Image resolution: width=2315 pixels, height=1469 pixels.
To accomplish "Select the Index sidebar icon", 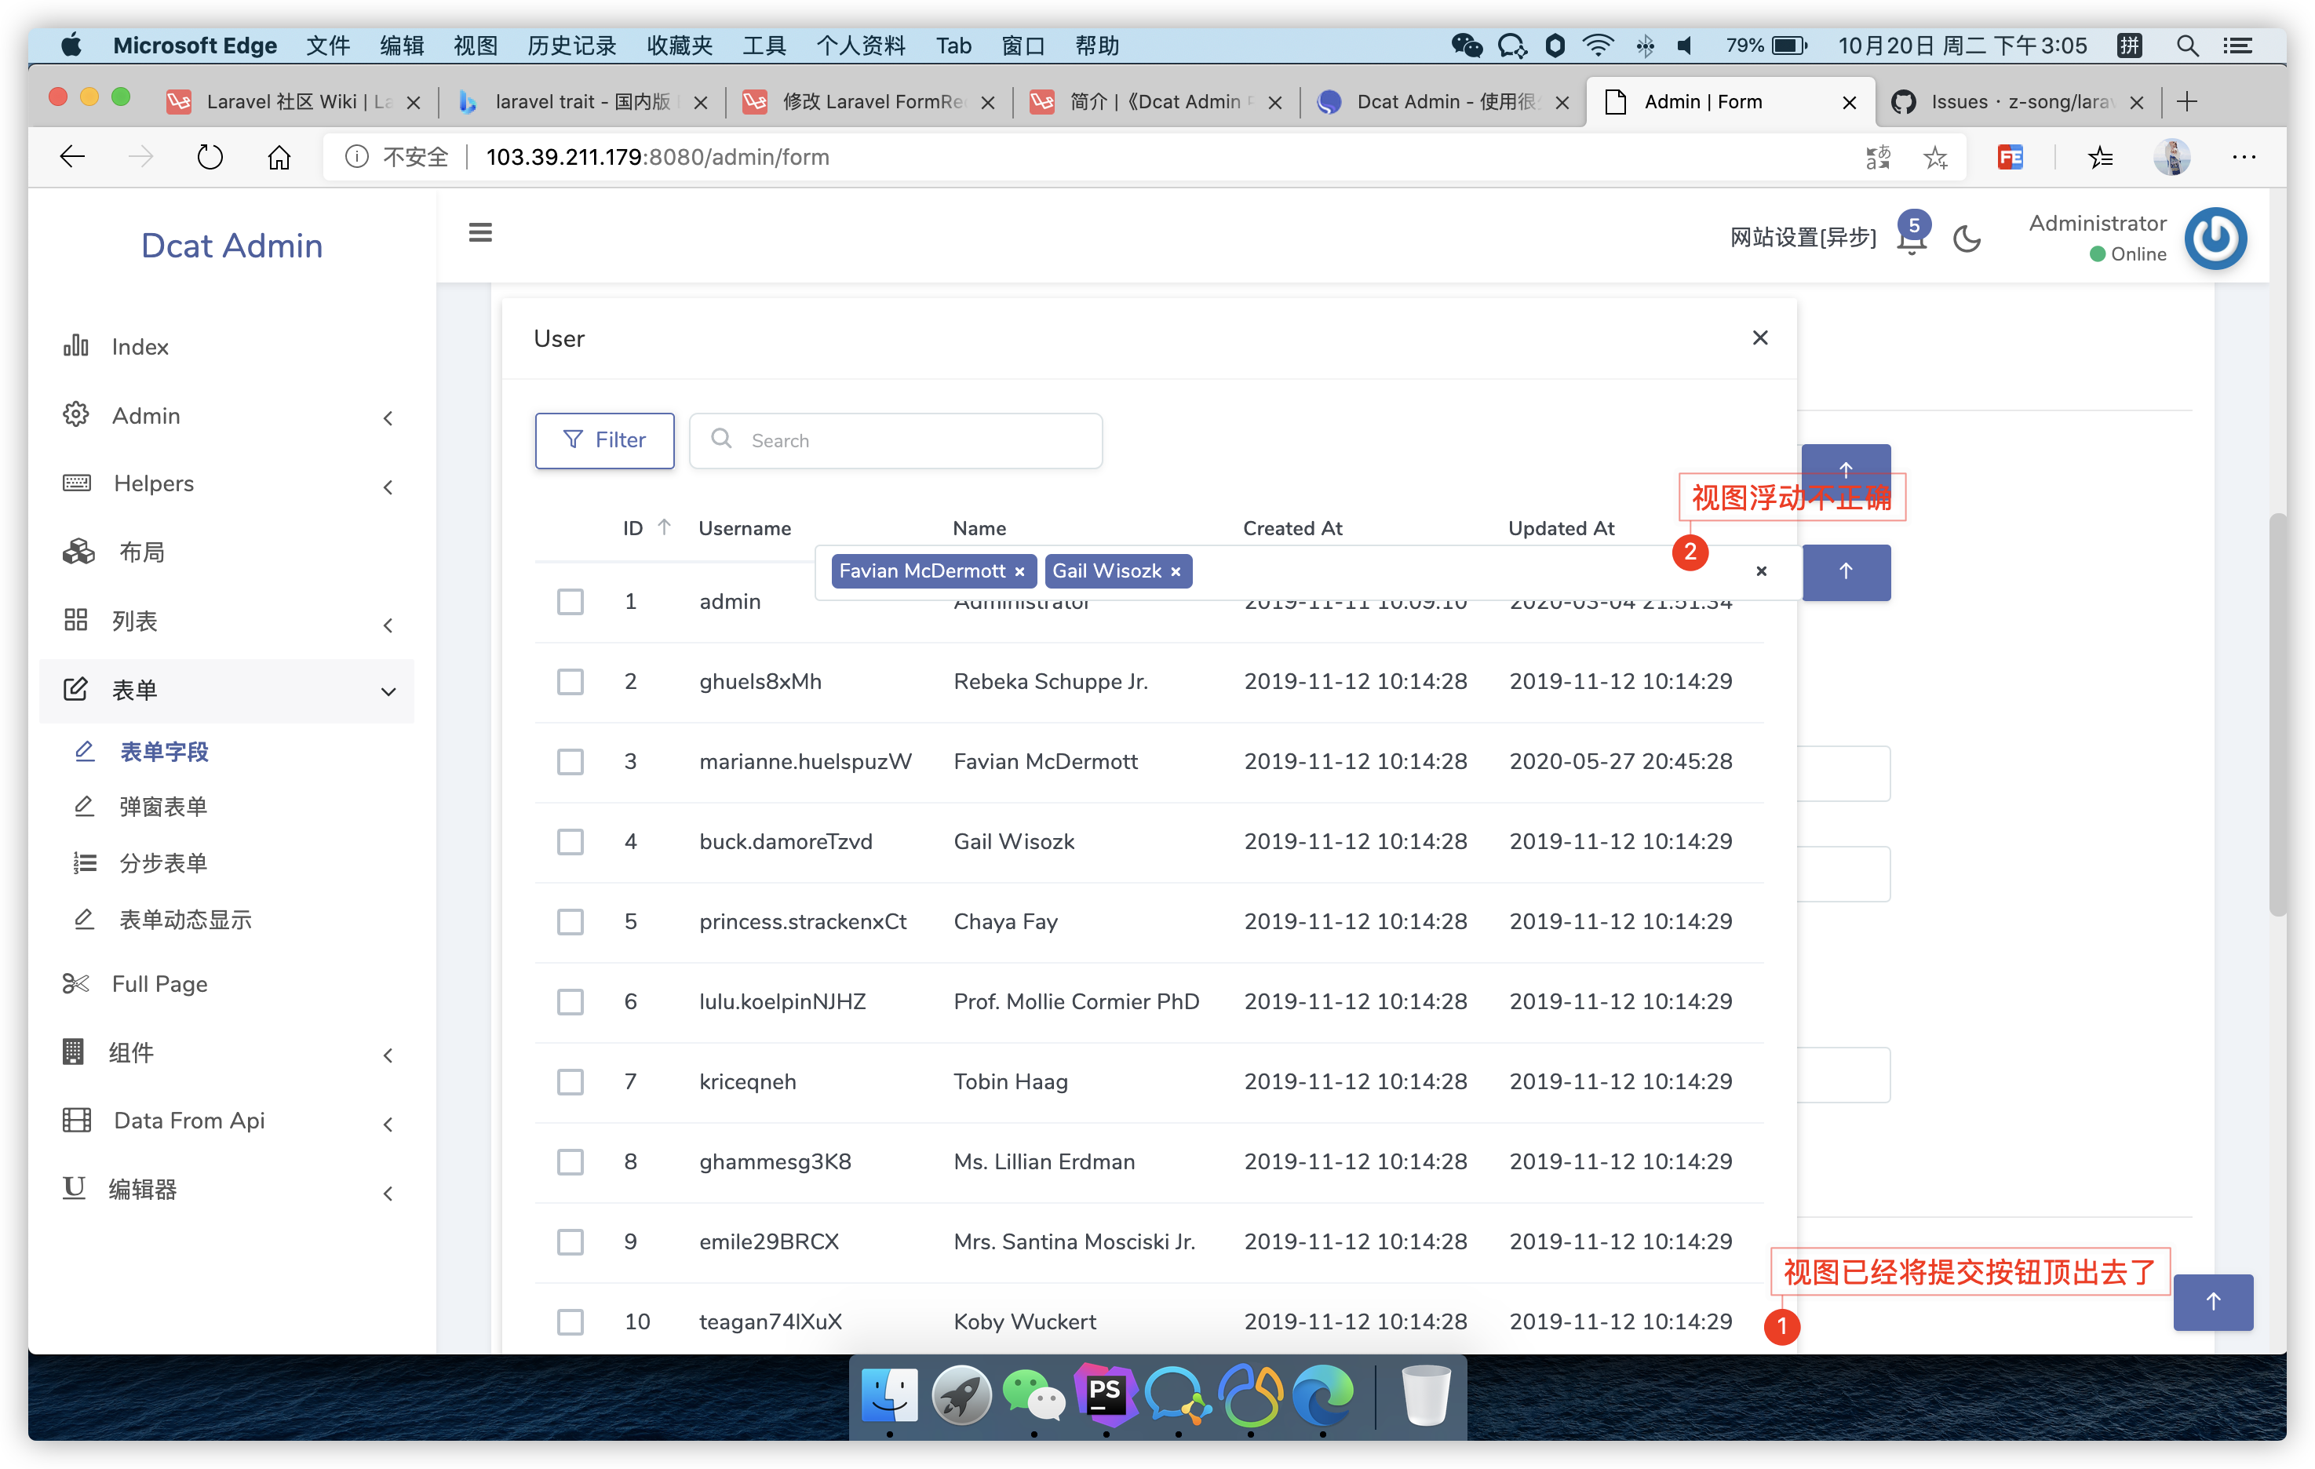I will (75, 346).
